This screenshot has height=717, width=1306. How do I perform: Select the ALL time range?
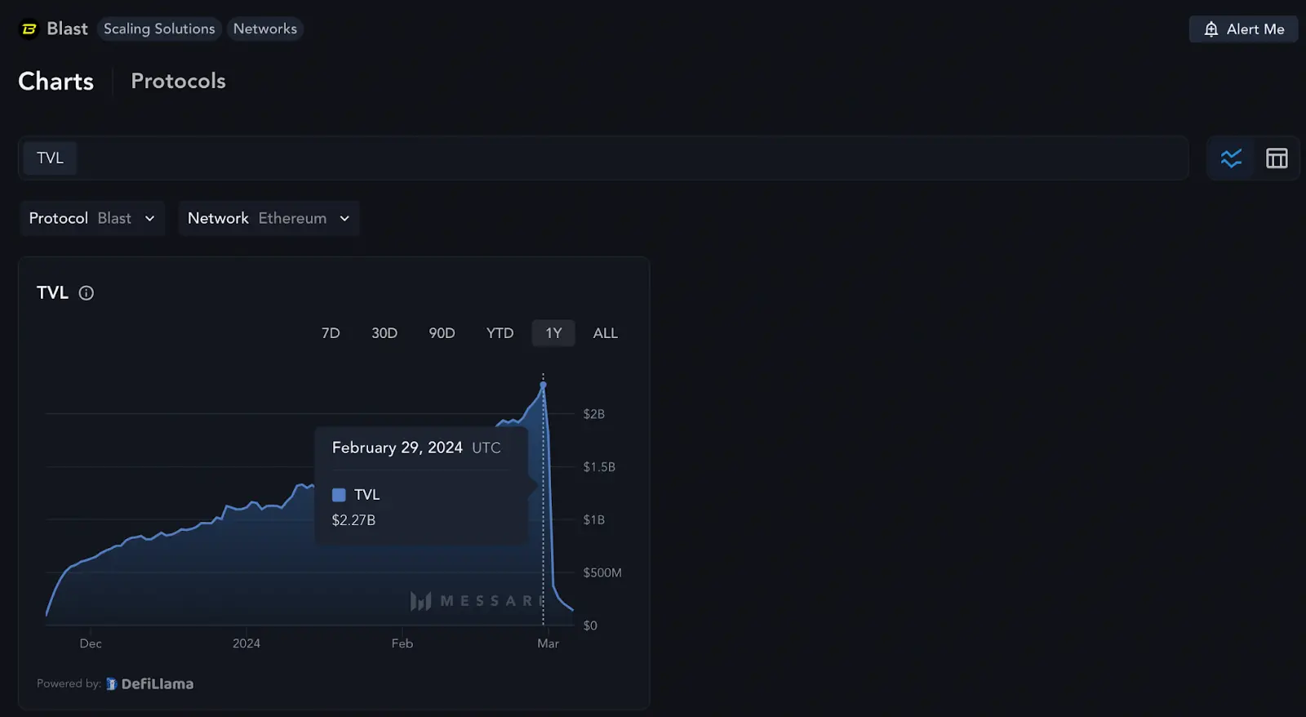[605, 333]
